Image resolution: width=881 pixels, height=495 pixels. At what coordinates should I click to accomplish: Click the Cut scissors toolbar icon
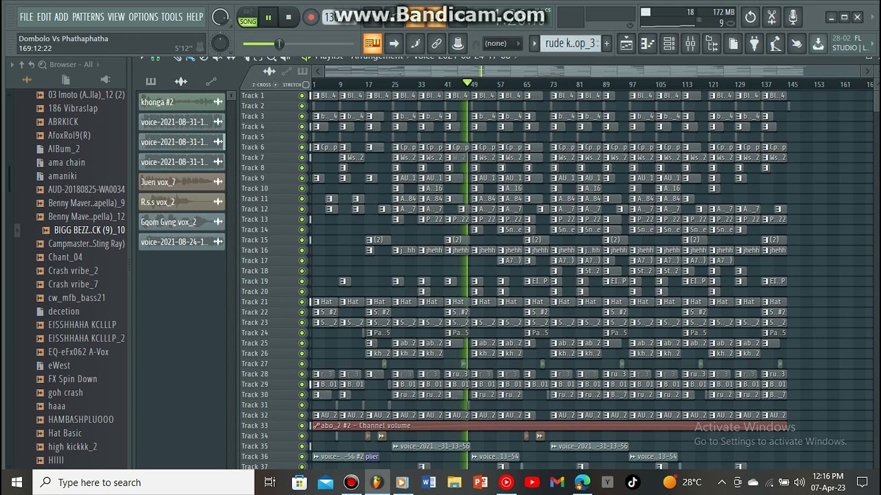[772, 17]
